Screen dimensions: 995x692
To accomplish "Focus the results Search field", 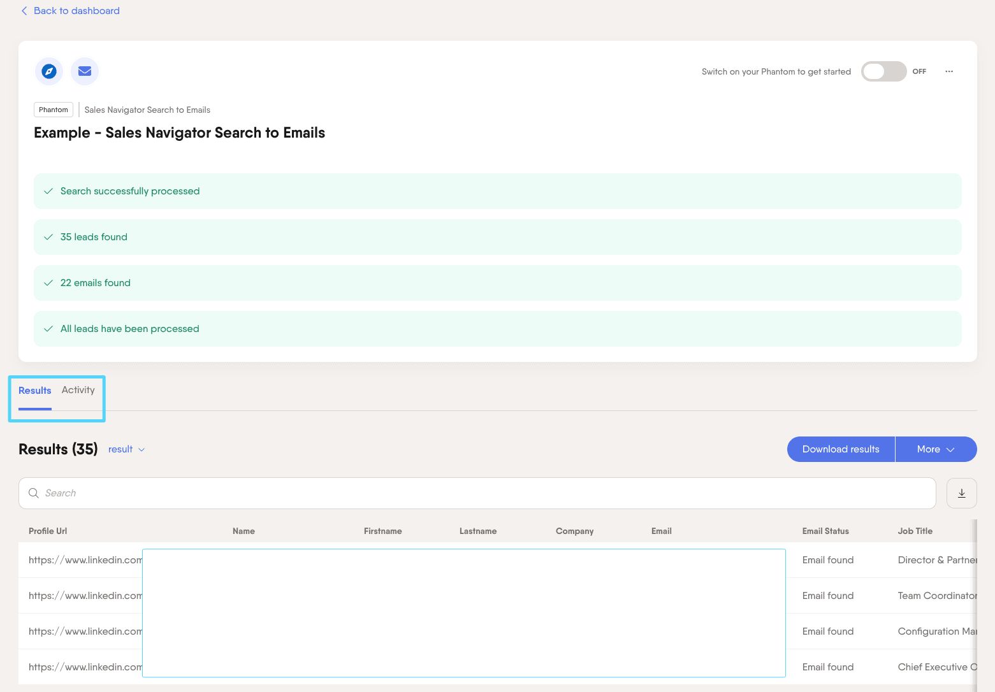I will coord(477,493).
